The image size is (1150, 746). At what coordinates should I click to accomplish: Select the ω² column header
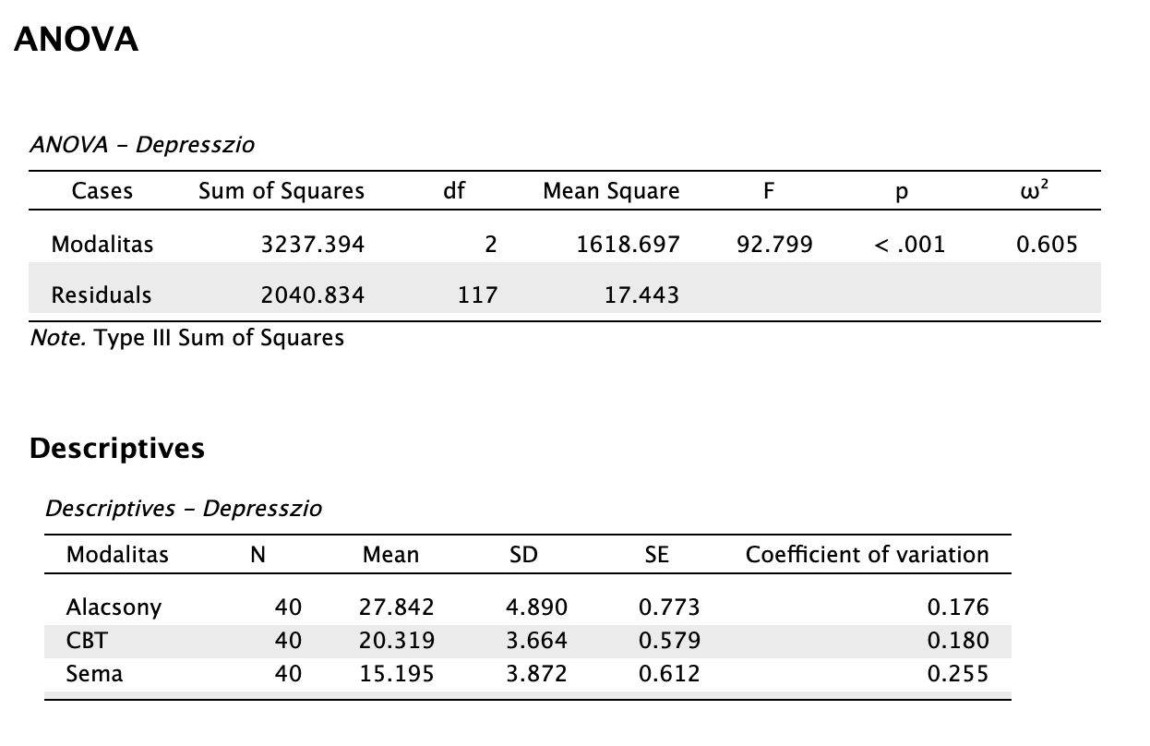pyautogui.click(x=1043, y=190)
